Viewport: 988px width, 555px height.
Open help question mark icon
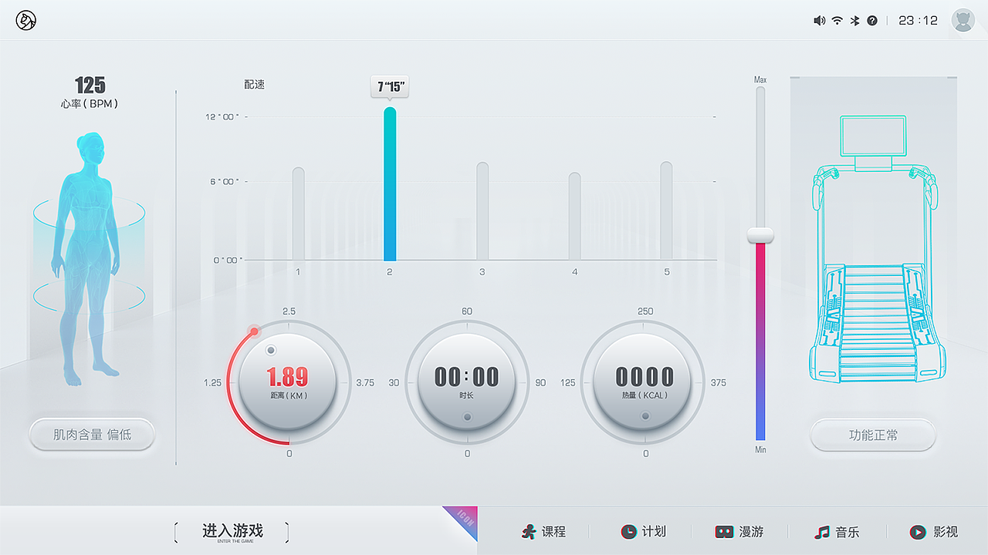pyautogui.click(x=872, y=21)
